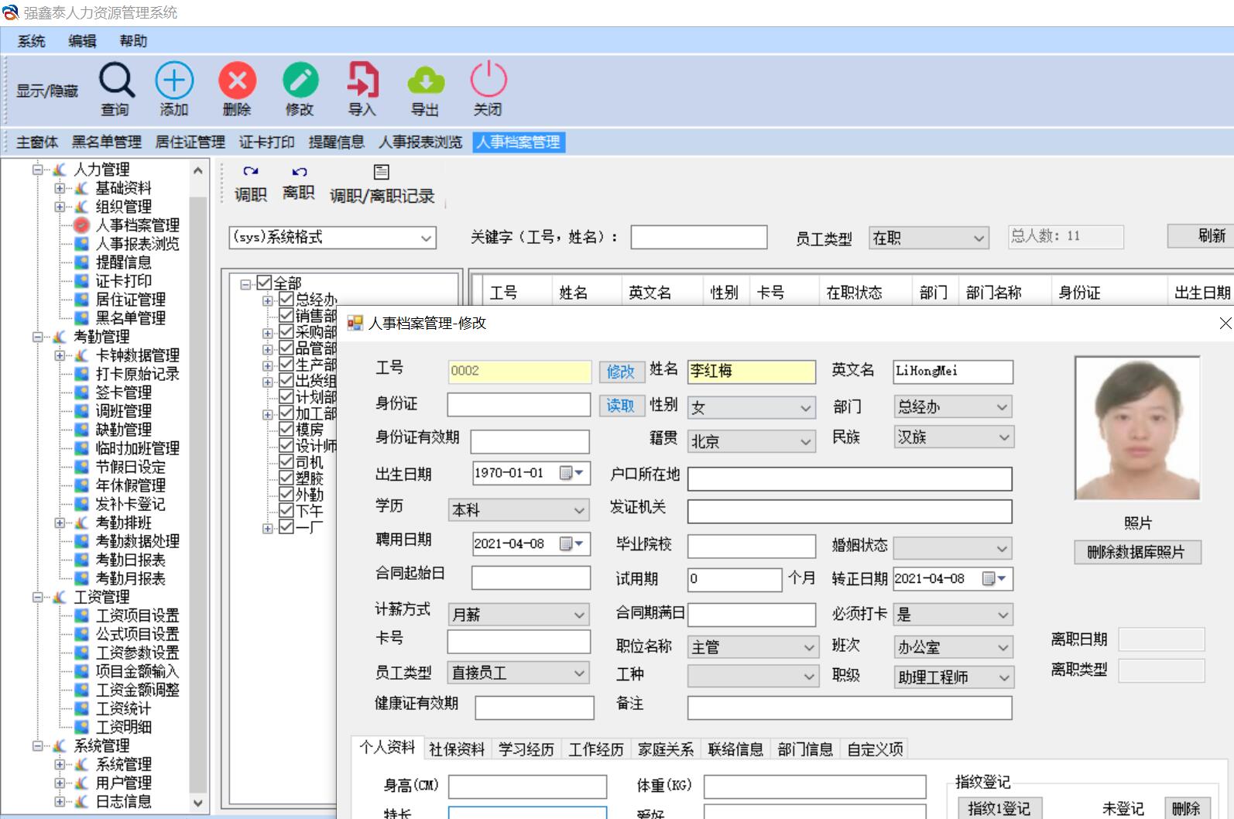This screenshot has width=1234, height=819.
Task: Collapse the 考勤管理 tree node
Action: 37,337
